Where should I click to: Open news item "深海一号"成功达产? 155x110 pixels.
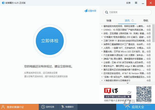point(126,77)
